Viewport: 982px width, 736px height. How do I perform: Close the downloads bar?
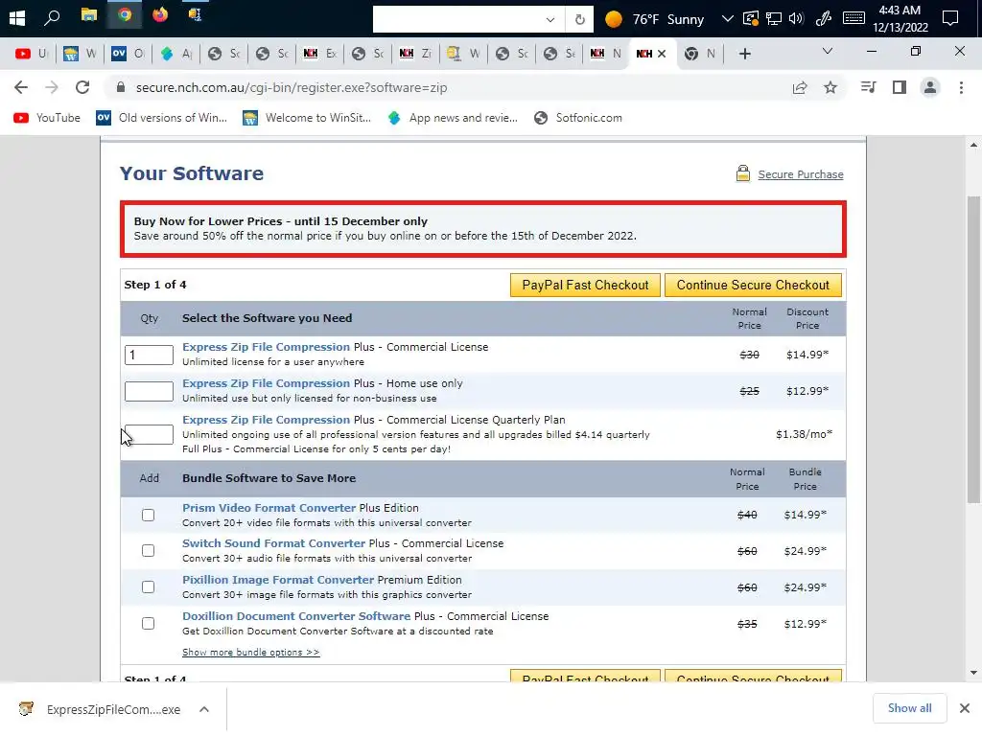coord(965,708)
